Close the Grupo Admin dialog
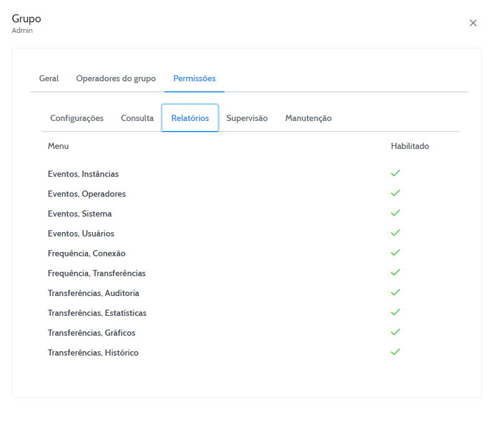The height and width of the screenshot is (422, 493). [473, 23]
